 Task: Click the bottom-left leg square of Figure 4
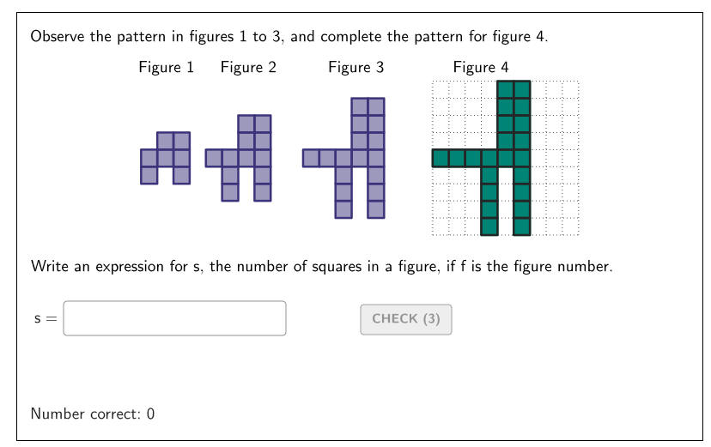pos(489,227)
